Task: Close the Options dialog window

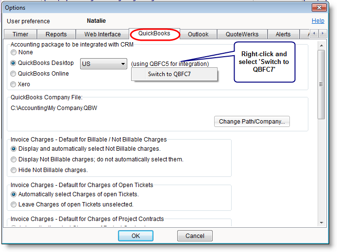Action: 319,8
